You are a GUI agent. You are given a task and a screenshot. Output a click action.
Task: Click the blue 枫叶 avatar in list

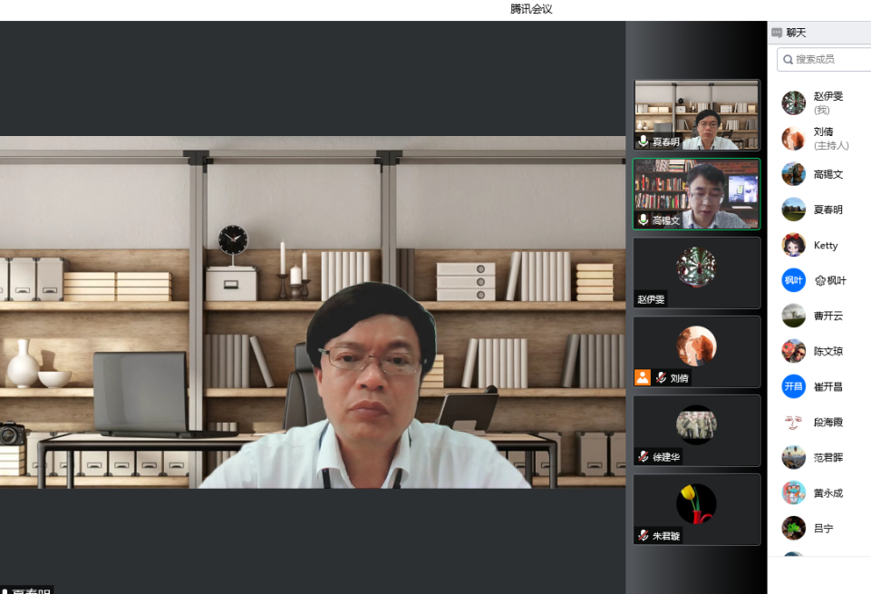click(793, 280)
